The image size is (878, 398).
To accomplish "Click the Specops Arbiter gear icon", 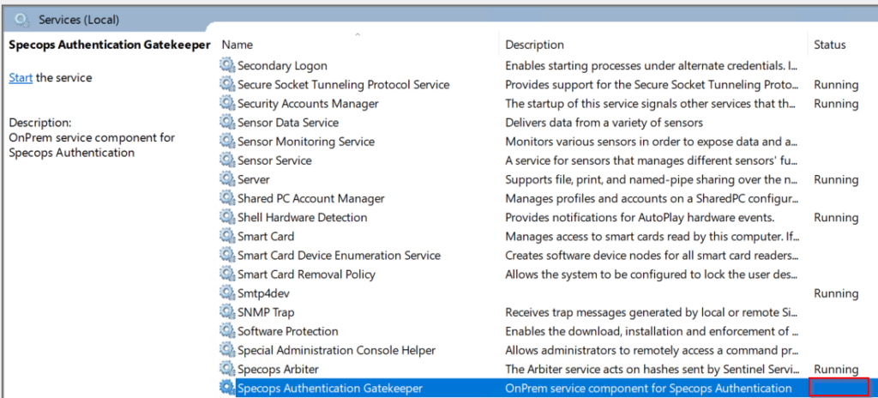I will (226, 369).
